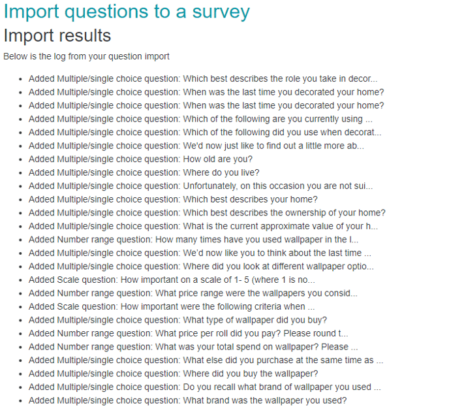
Task: Select the 'How old are you?' log entry
Action: point(140,159)
